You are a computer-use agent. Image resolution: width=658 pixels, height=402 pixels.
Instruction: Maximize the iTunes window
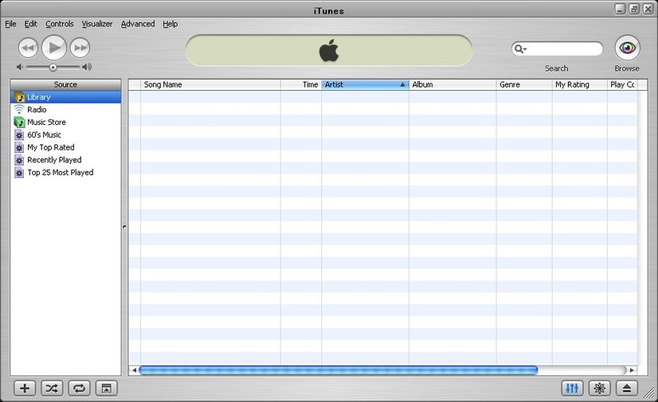pos(634,9)
